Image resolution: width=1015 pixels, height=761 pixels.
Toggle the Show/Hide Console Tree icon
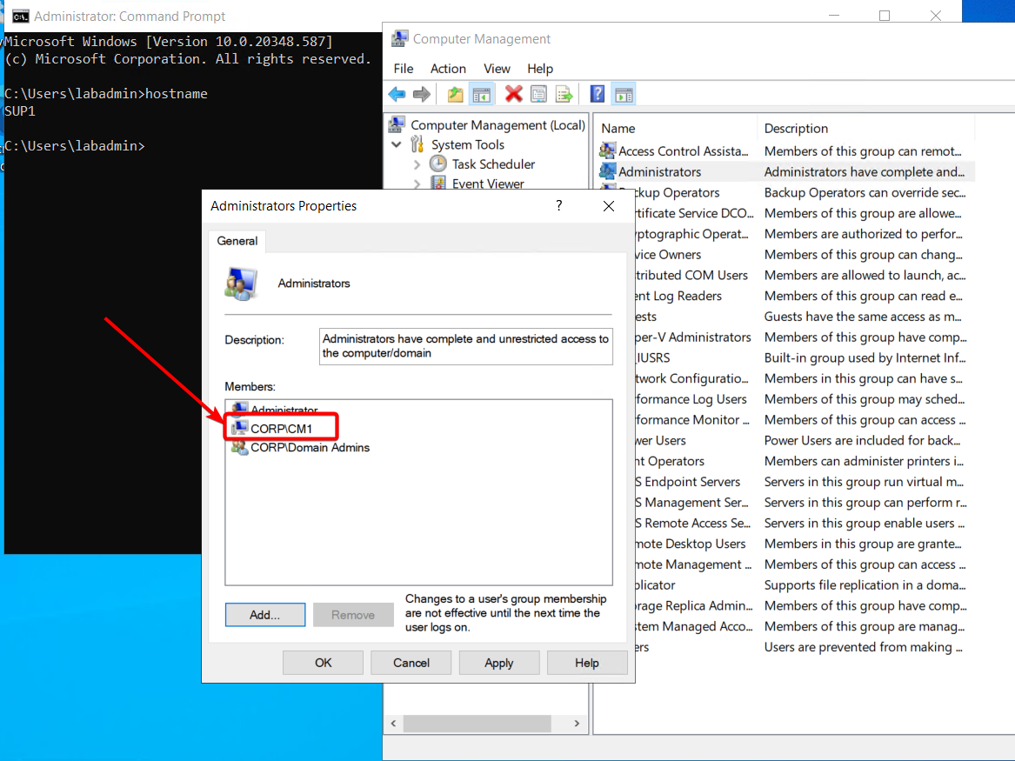(482, 95)
